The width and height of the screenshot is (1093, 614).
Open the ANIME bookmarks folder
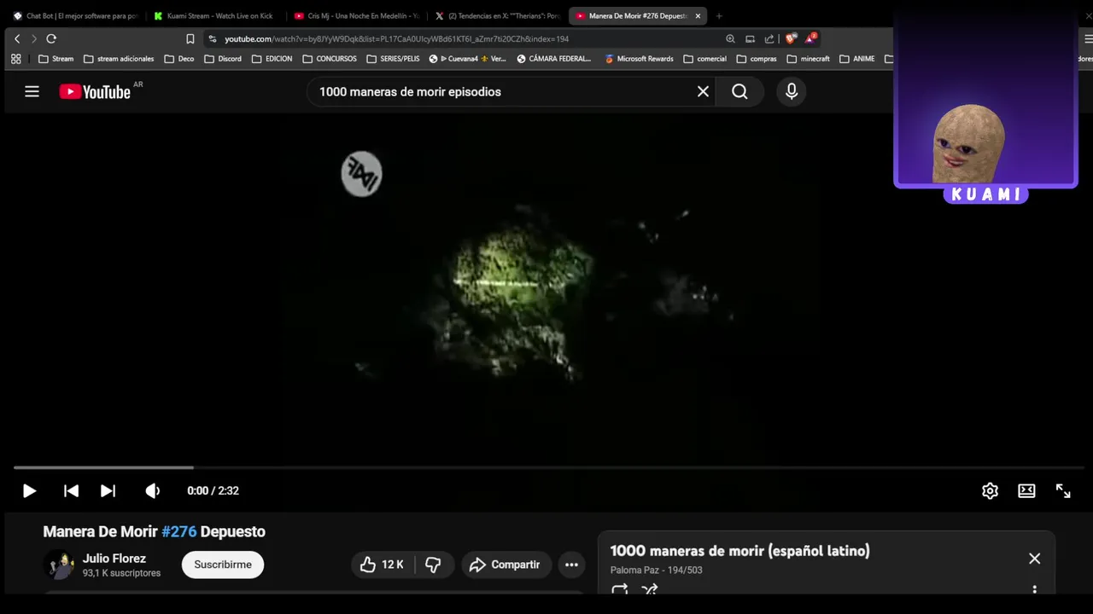857,59
